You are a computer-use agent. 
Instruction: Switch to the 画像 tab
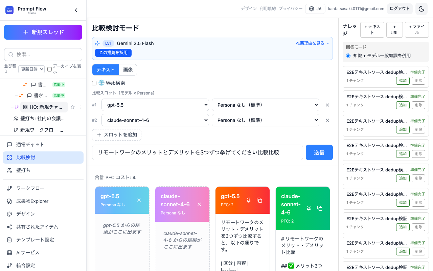[128, 70]
